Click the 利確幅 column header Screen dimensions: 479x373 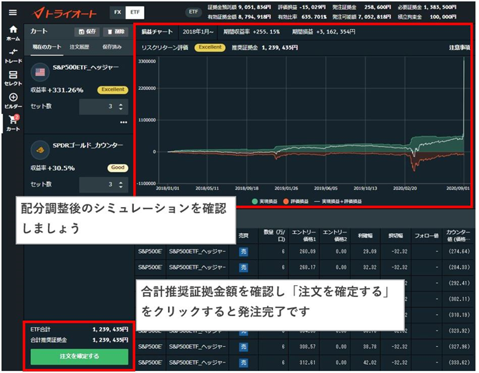tap(365, 236)
